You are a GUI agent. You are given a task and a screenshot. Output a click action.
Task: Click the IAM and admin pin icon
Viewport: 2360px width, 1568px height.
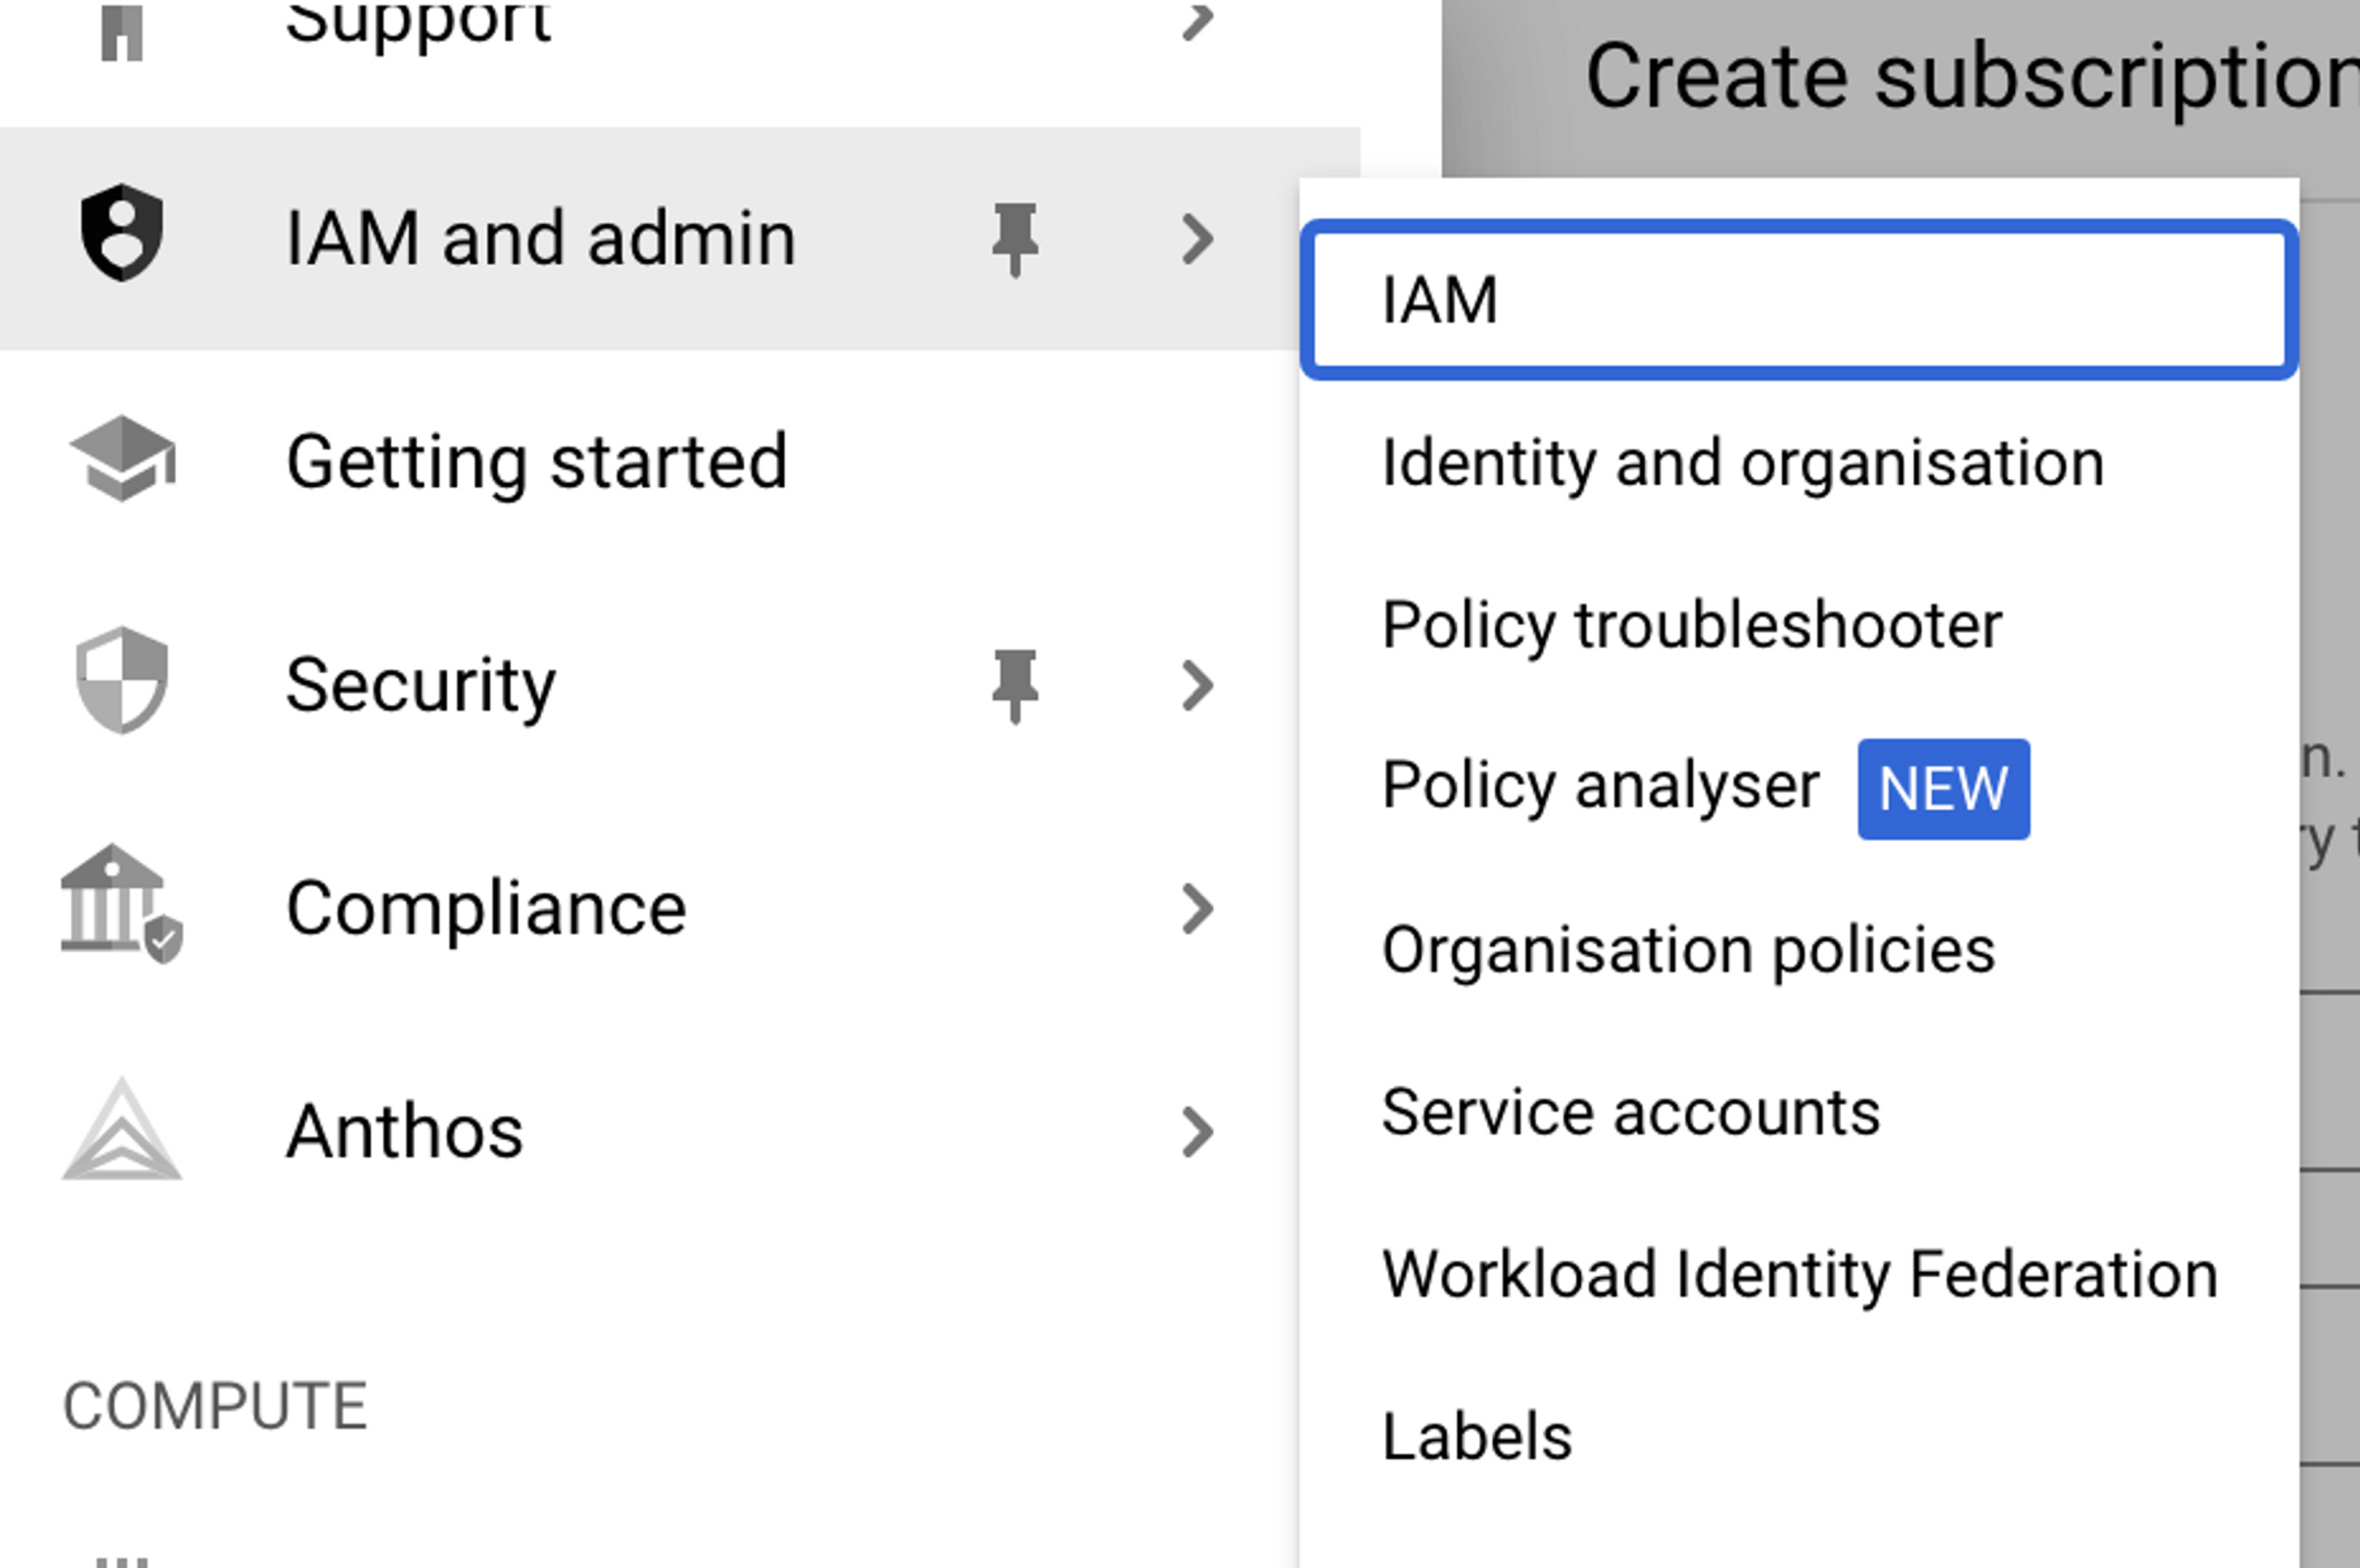[x=1012, y=237]
